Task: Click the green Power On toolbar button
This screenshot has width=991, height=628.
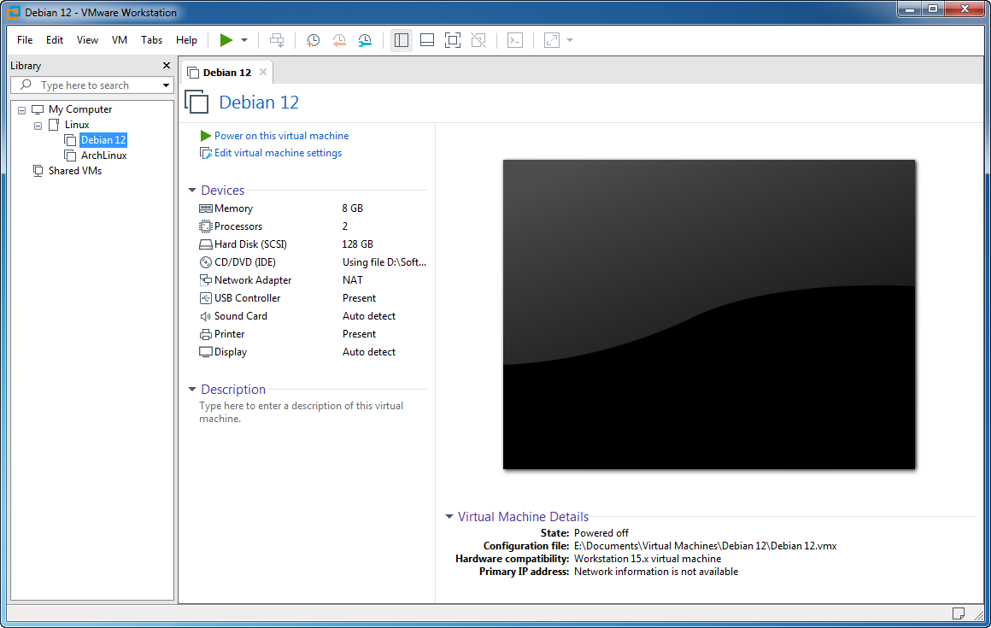Action: (x=226, y=40)
